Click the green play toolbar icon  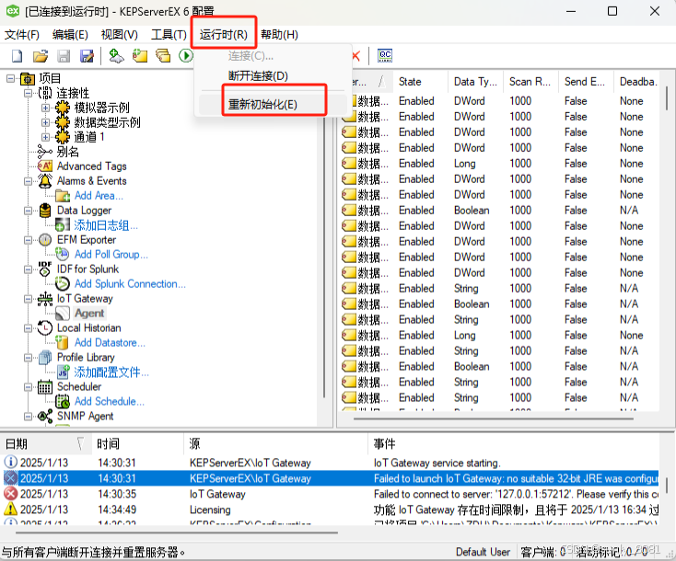point(186,56)
